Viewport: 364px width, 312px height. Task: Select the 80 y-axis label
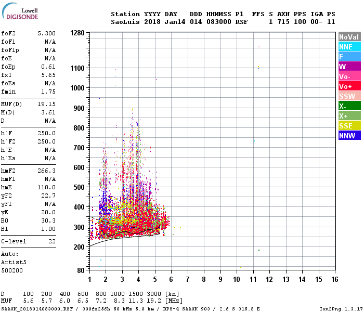[x=81, y=270]
